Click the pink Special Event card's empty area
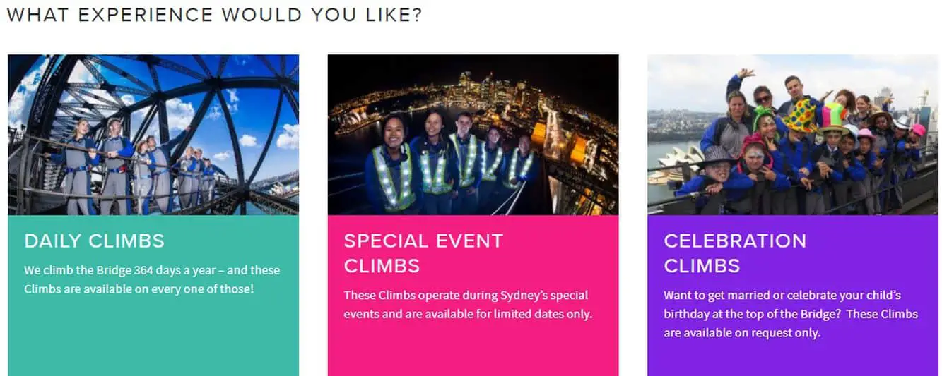 click(x=473, y=351)
